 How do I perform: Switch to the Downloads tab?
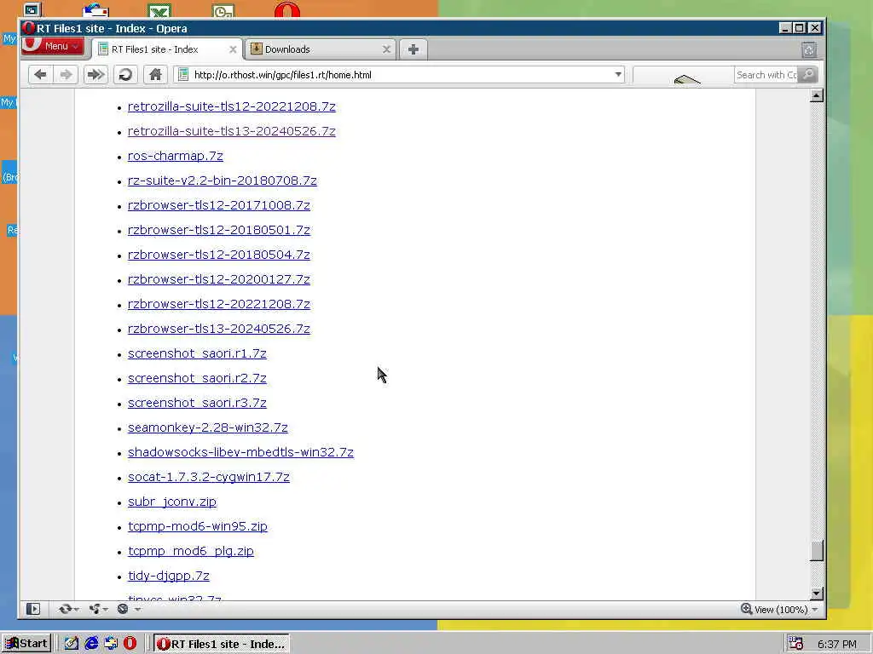pyautogui.click(x=321, y=49)
